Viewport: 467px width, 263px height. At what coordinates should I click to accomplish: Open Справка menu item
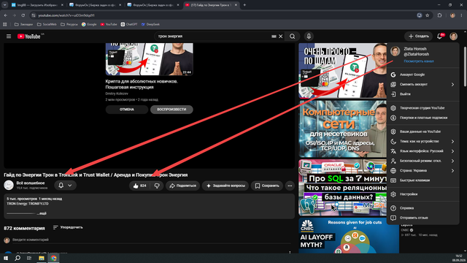point(422,208)
